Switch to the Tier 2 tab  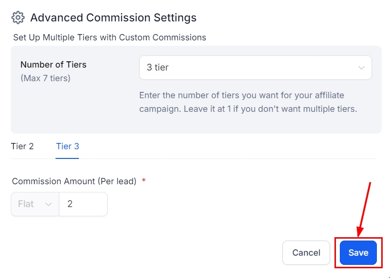pyautogui.click(x=22, y=146)
